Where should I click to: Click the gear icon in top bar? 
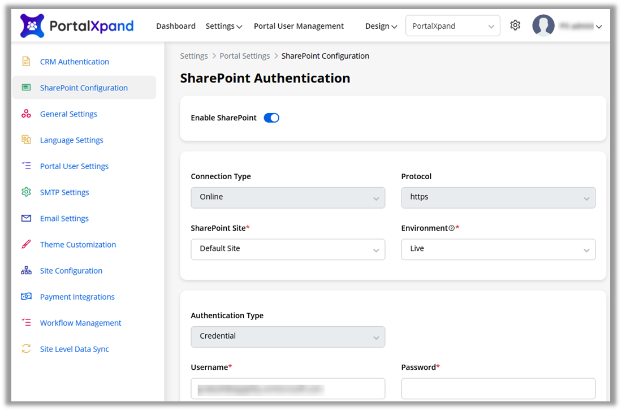515,25
